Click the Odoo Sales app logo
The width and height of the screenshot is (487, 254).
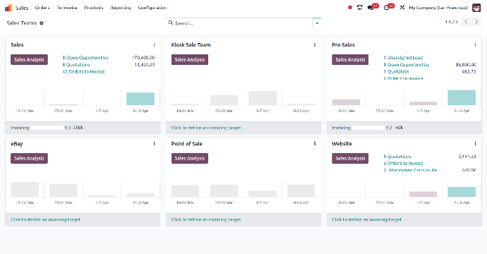[8, 8]
